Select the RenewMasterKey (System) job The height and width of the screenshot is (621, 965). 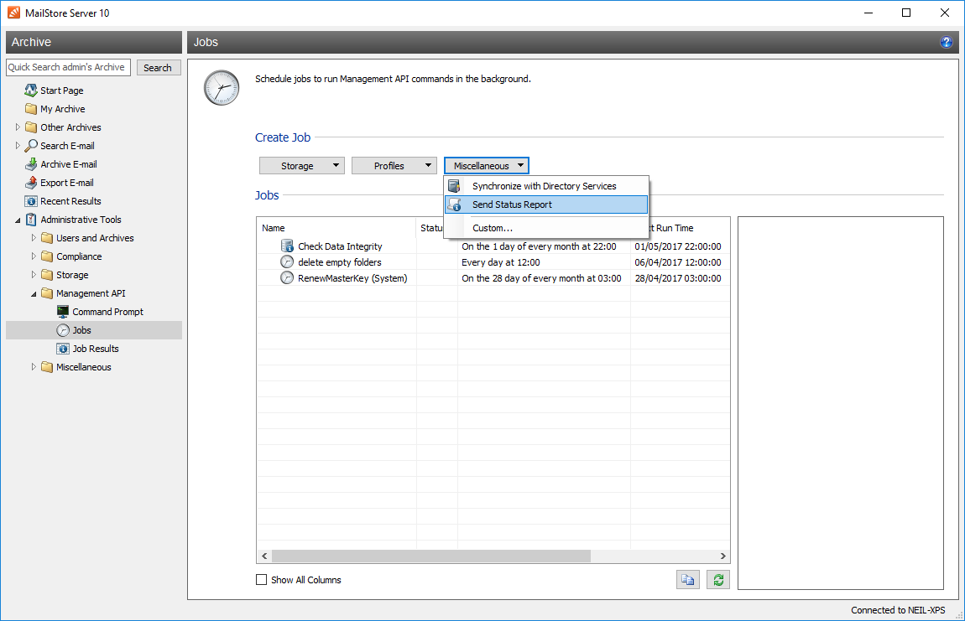click(x=493, y=278)
